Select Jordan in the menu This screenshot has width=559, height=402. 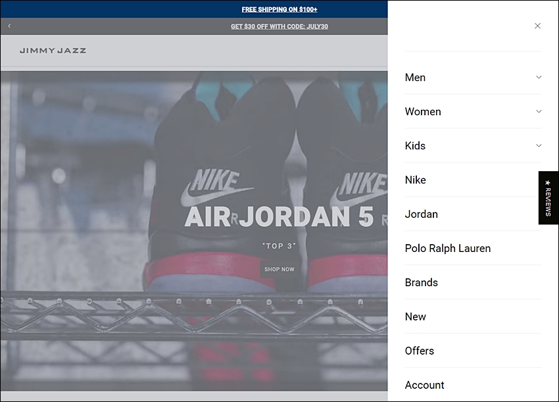pyautogui.click(x=422, y=214)
